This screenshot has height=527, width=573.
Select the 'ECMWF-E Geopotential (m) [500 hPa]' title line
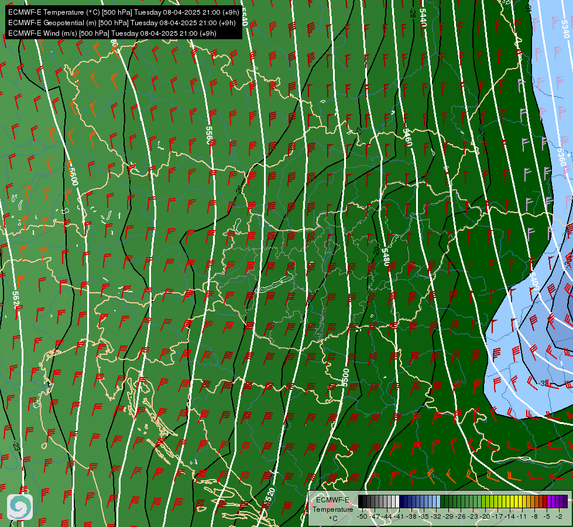(x=122, y=23)
